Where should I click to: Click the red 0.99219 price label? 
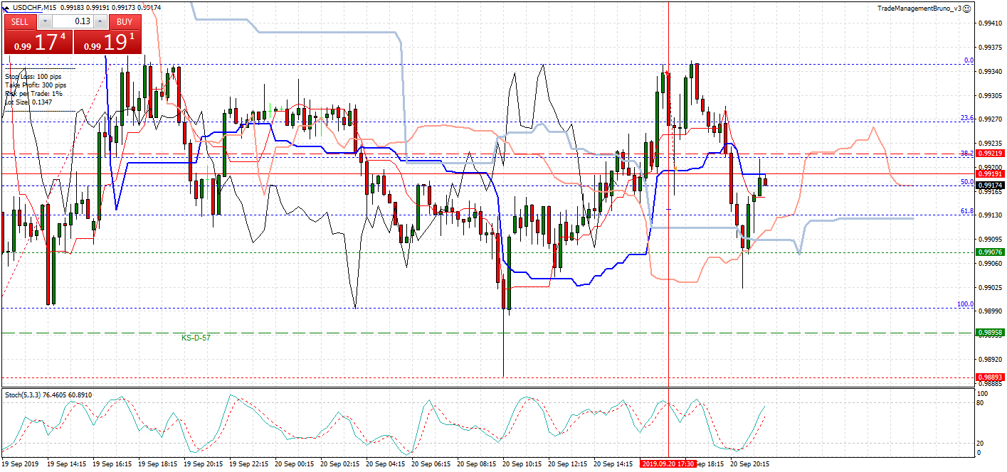(x=990, y=154)
